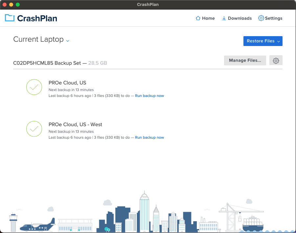Screen dimensions: 296x233
Task: Open the gear icon beside Settings
Action: (261, 18)
